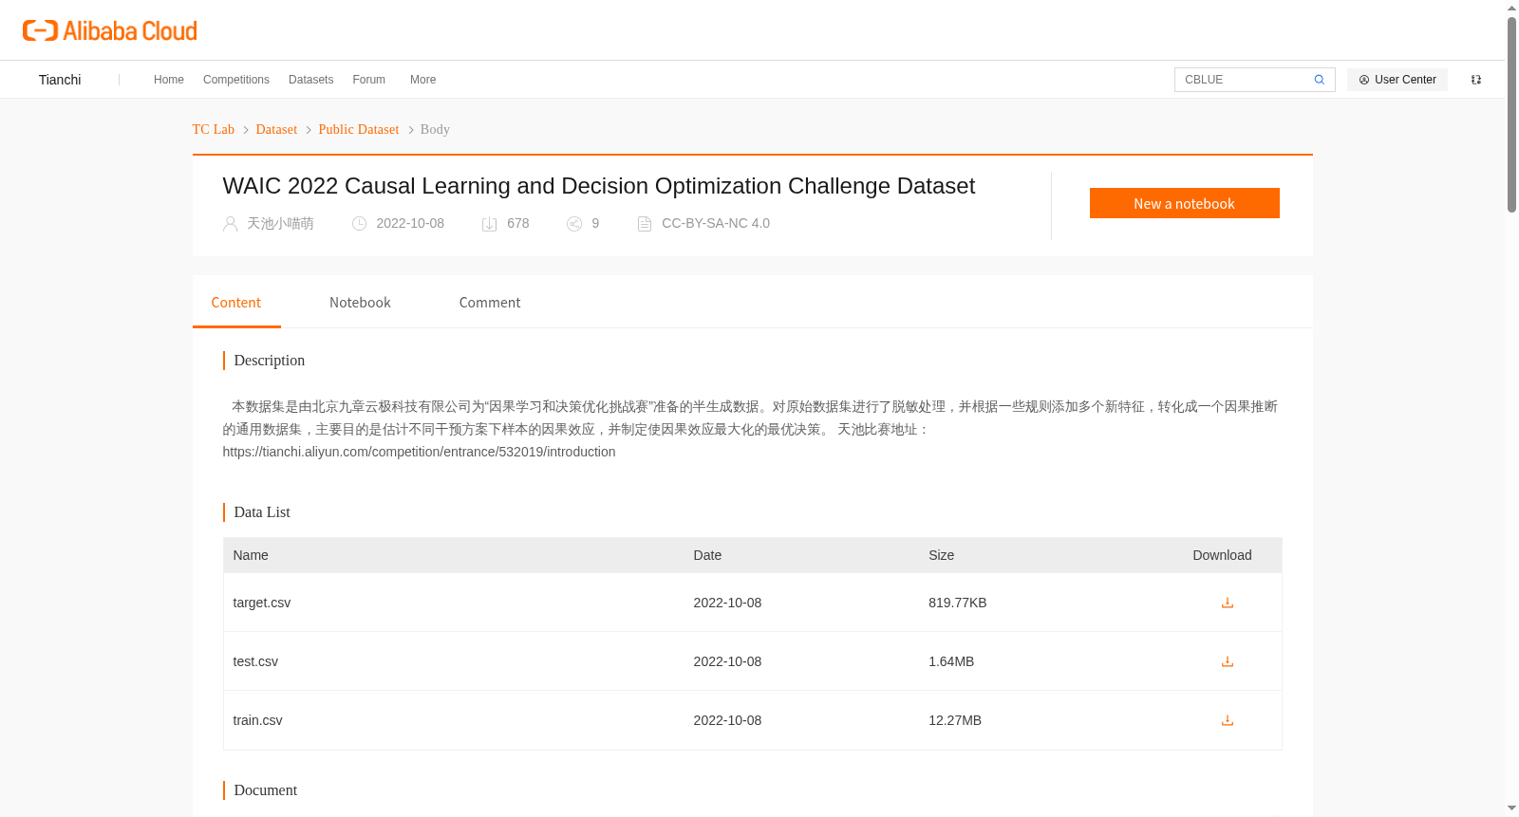The image size is (1519, 817).
Task: Click the scrollbar down arrow
Action: coord(1511,808)
